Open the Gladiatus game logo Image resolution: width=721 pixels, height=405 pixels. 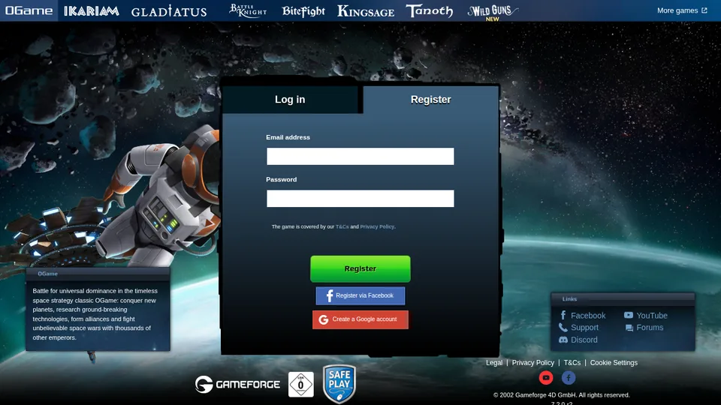pos(169,11)
